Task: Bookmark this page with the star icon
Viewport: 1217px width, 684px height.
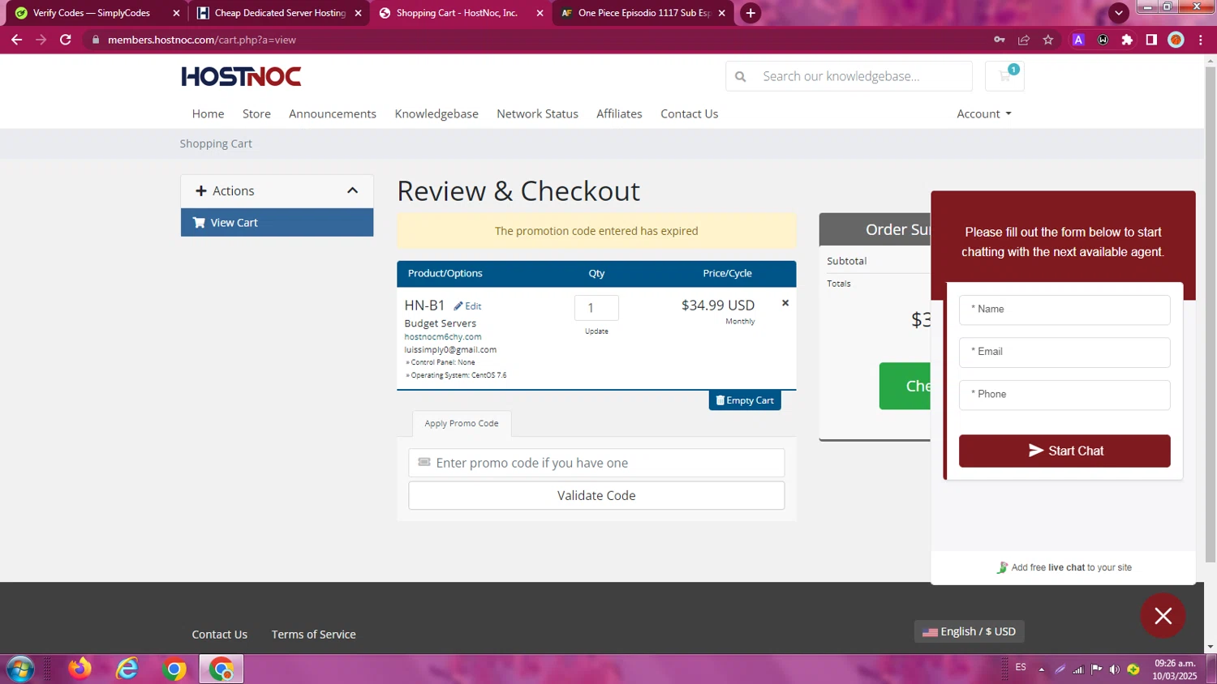Action: [x=1048, y=40]
